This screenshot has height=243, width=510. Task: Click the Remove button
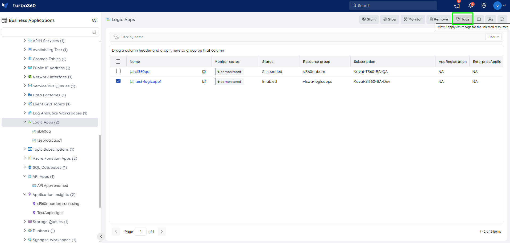(439, 19)
